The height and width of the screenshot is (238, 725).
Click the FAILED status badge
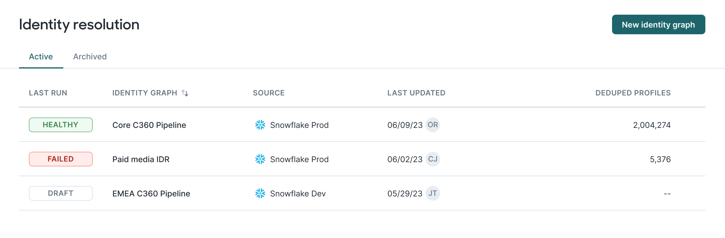tap(61, 159)
